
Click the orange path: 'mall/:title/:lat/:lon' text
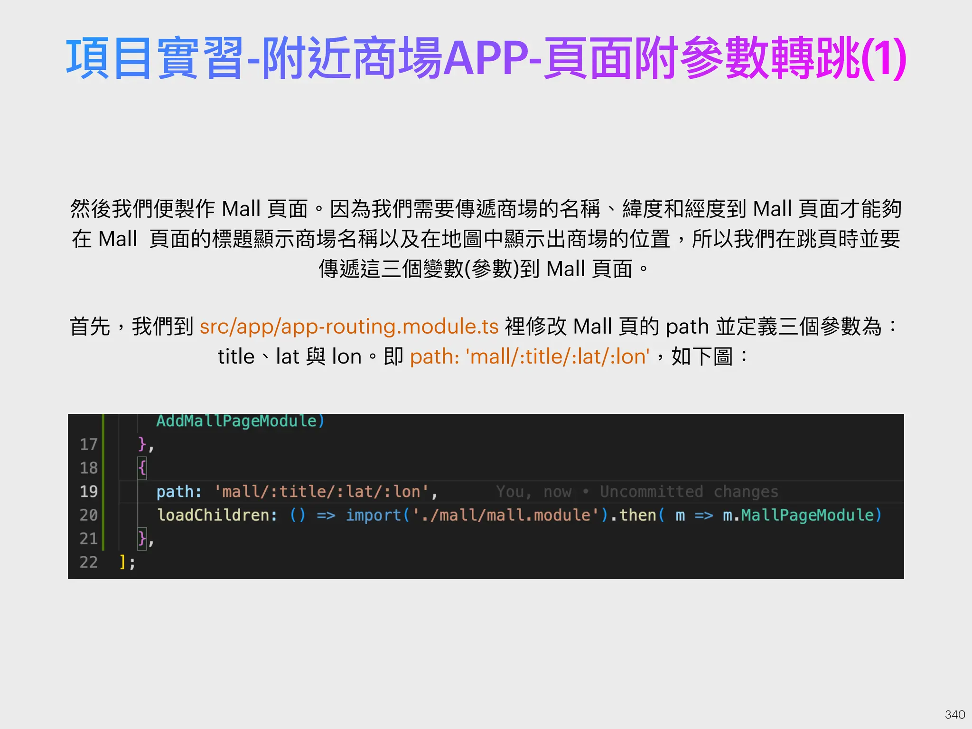[x=529, y=356]
